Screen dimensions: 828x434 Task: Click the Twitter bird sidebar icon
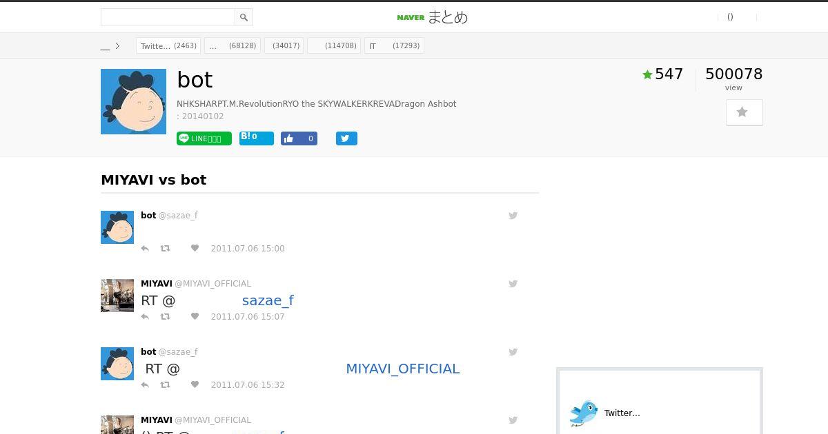(584, 413)
